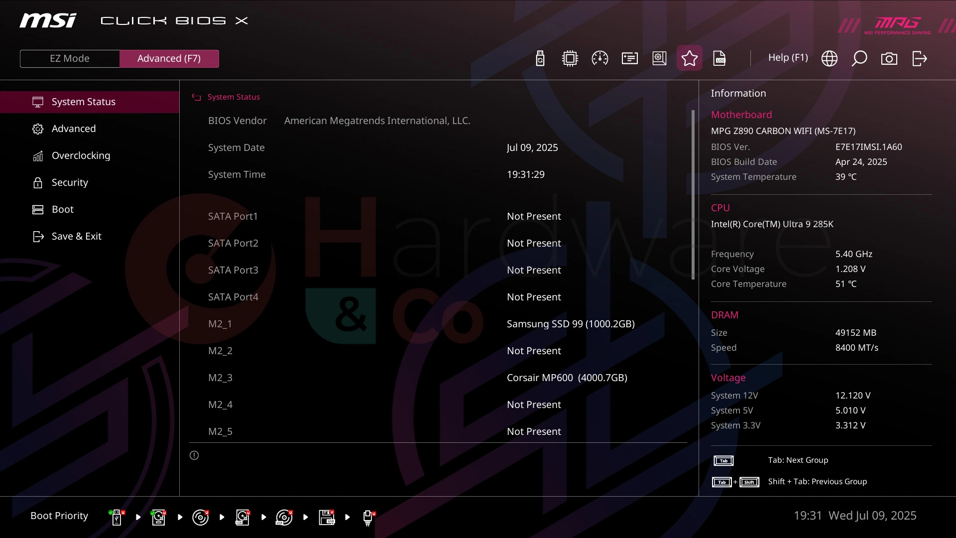Click Help (F1) button
The image size is (956, 538).
tap(788, 58)
